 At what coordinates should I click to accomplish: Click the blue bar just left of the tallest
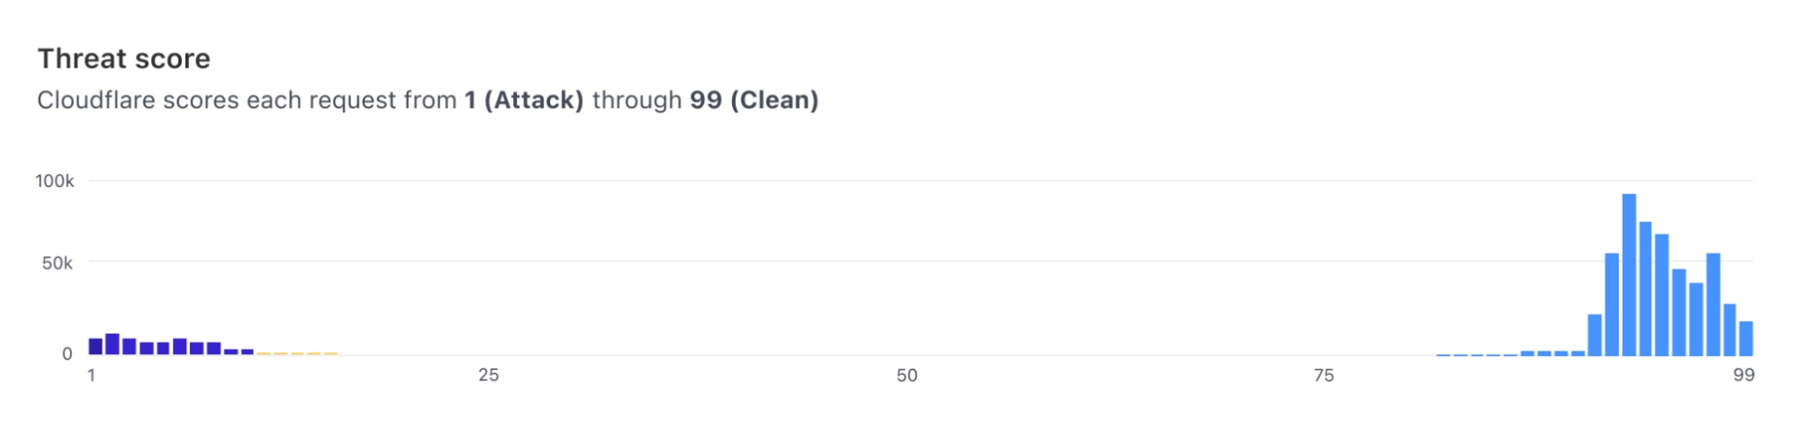click(x=1612, y=304)
